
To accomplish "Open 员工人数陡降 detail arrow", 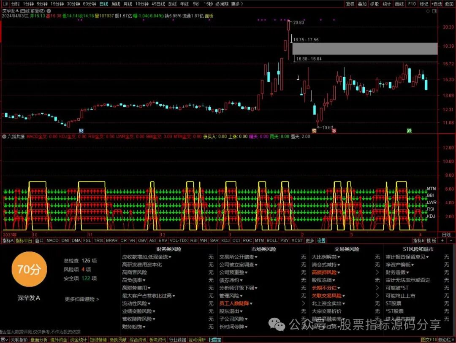I will click(303, 303).
